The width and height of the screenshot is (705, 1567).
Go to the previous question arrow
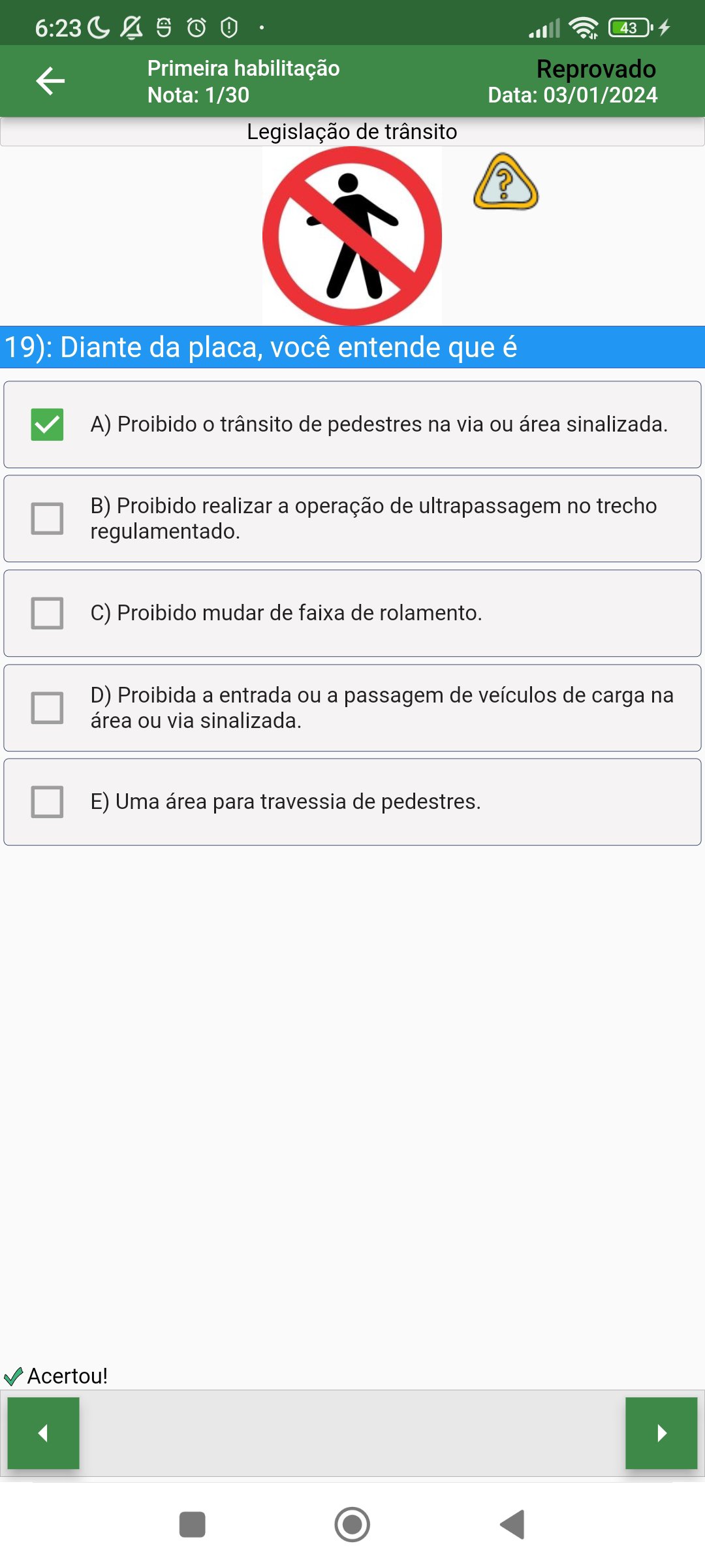(44, 1433)
